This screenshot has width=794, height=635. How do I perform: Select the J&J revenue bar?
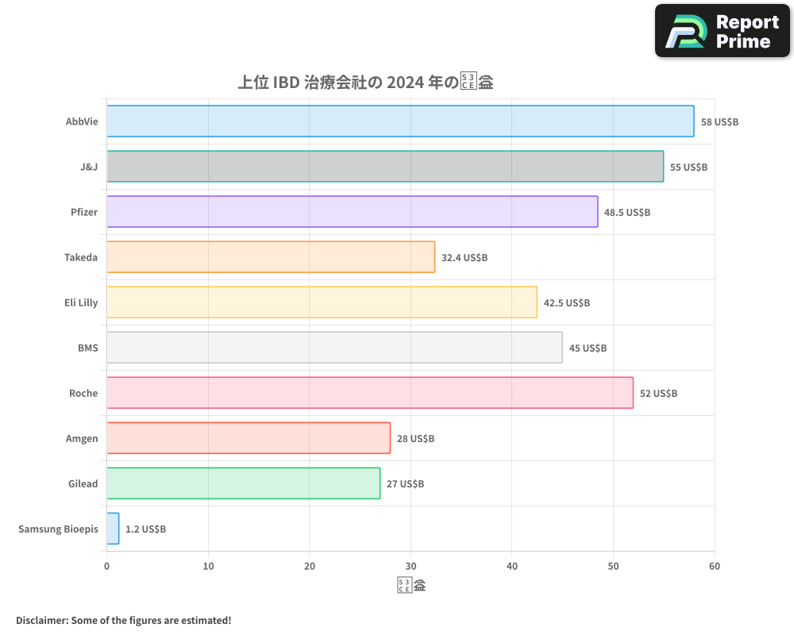[x=381, y=167]
